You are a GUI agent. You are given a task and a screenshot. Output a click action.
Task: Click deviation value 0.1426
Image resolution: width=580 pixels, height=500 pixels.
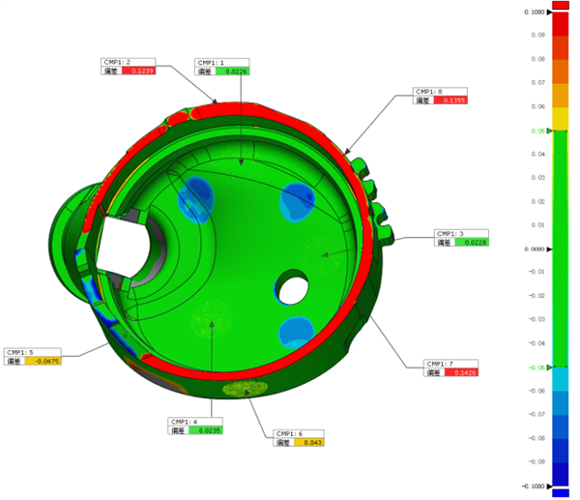tap(461, 372)
